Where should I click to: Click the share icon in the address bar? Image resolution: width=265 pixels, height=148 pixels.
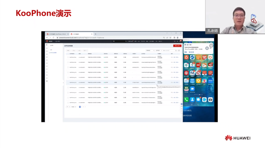pyautogui.click(x=167, y=38)
